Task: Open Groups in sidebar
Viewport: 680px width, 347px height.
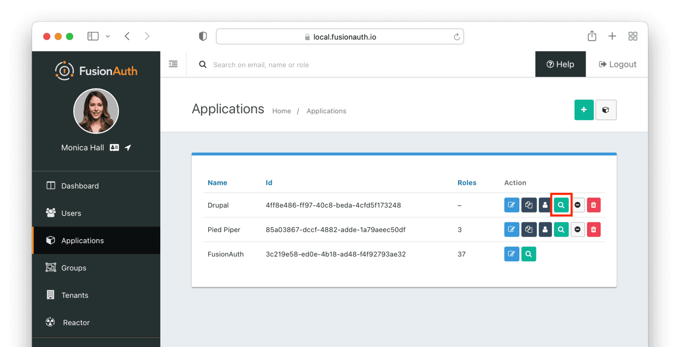Action: 96,268
